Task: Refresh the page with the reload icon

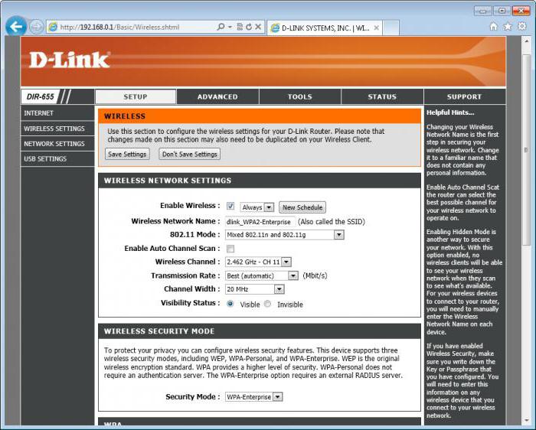Action: 249,27
